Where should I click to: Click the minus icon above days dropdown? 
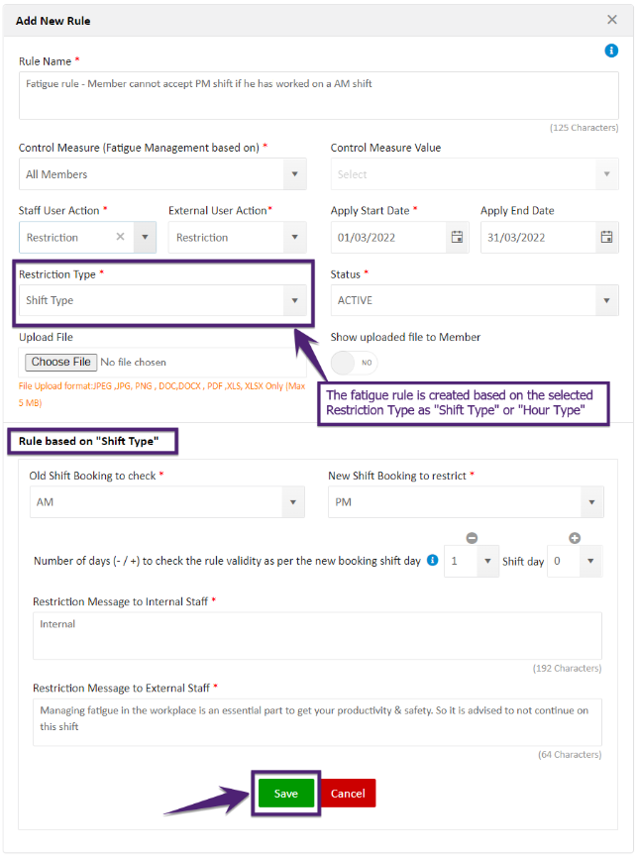point(472,538)
